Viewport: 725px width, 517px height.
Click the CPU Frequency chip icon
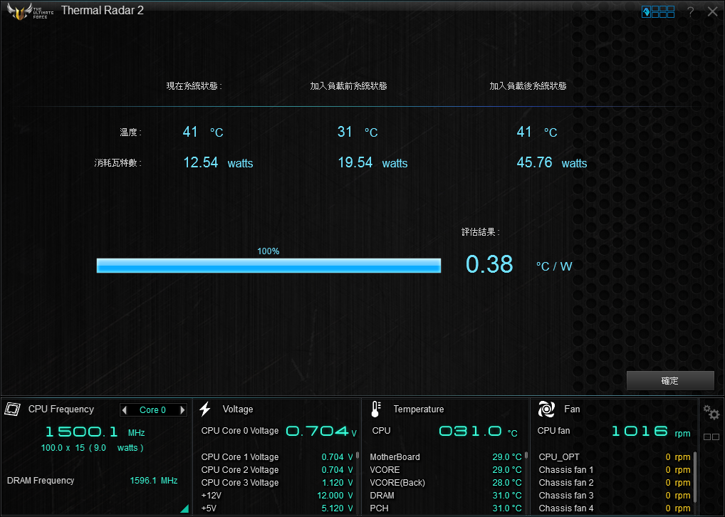click(x=12, y=409)
